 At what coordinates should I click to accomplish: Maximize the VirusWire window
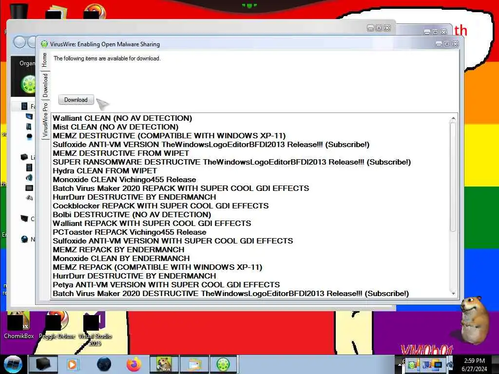pyautogui.click(x=447, y=44)
